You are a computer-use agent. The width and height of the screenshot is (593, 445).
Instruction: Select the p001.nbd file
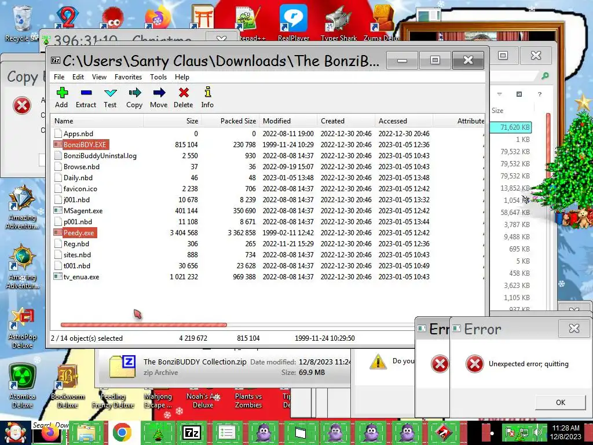coord(78,221)
